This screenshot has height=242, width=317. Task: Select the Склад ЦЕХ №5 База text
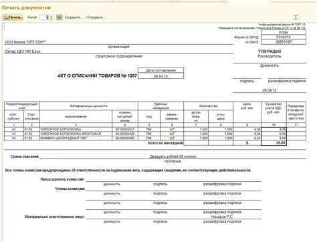pyautogui.click(x=23, y=51)
